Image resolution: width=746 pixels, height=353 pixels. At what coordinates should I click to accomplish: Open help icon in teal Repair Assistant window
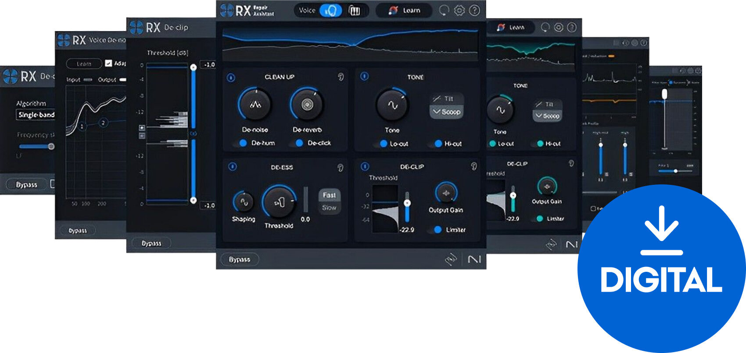click(571, 28)
